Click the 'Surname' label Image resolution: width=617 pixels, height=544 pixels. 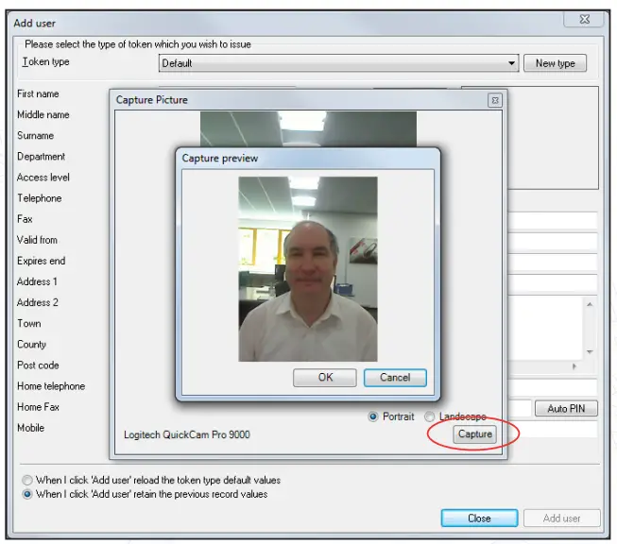coord(35,136)
